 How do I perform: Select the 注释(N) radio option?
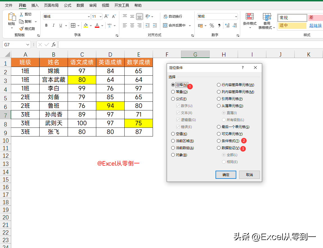(x=173, y=85)
